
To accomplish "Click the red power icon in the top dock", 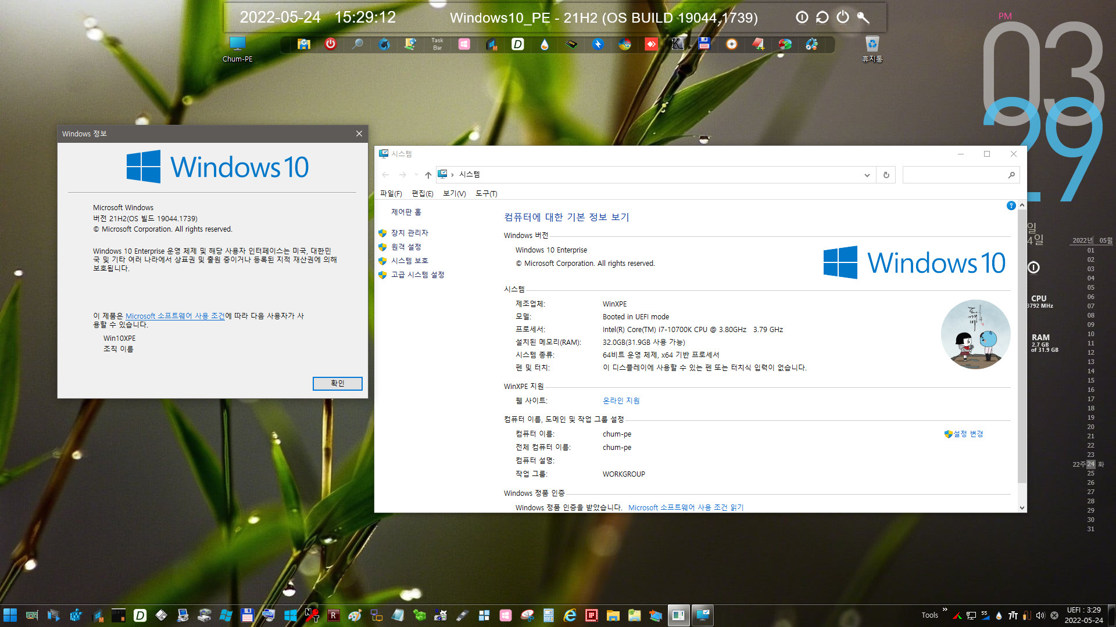I will [330, 44].
